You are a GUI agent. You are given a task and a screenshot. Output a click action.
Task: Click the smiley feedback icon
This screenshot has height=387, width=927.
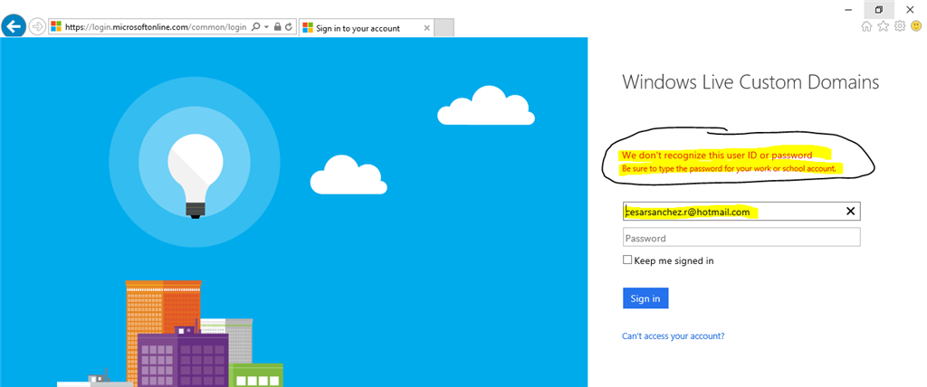coord(916,26)
